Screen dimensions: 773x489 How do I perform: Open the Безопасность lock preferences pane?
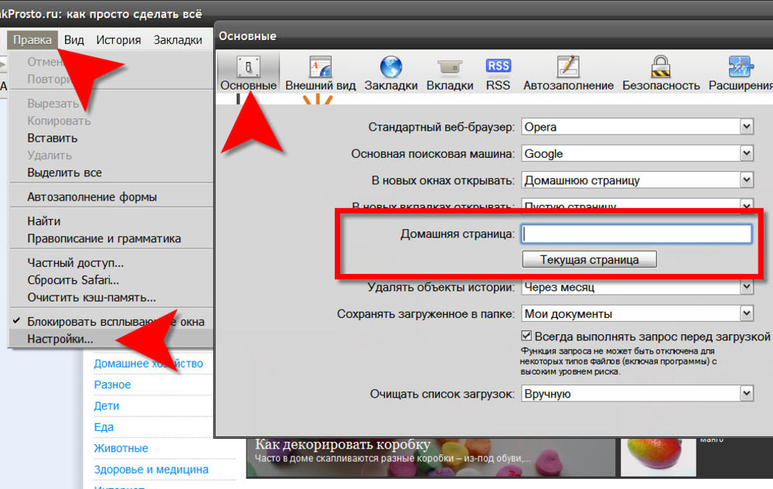(x=661, y=73)
